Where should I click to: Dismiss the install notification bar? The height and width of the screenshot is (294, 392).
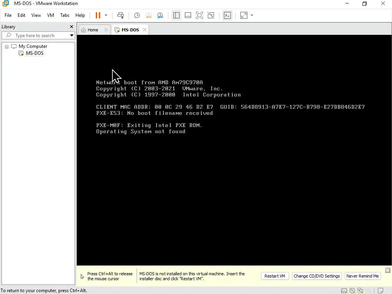point(387,270)
